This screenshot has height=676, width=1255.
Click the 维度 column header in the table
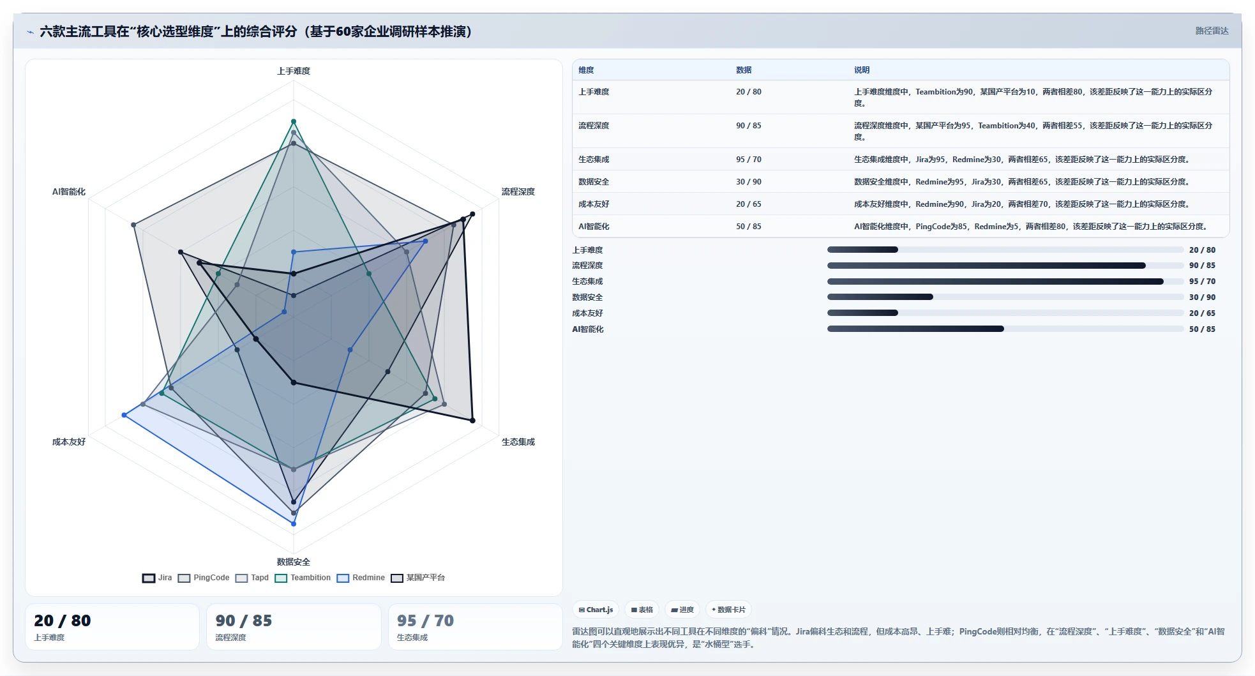click(x=586, y=70)
